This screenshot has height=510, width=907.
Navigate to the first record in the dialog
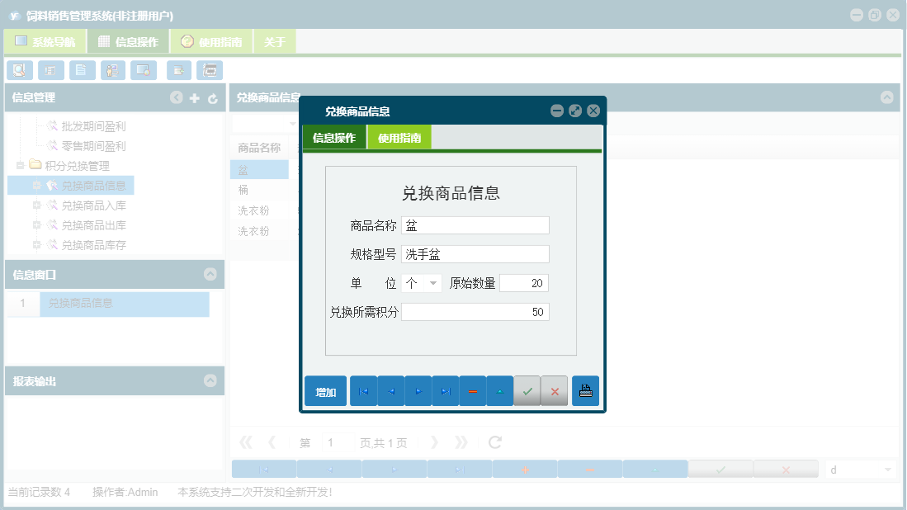pos(363,390)
